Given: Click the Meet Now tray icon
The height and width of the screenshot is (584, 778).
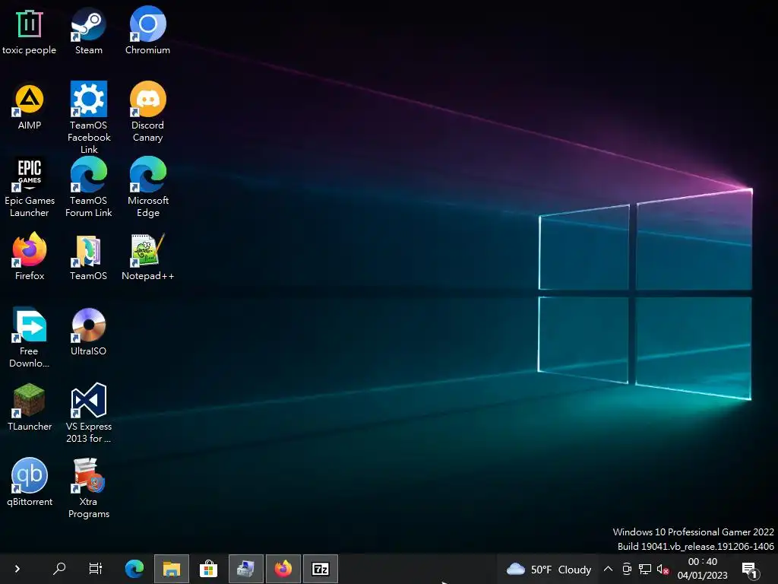Looking at the screenshot, I should (x=627, y=569).
